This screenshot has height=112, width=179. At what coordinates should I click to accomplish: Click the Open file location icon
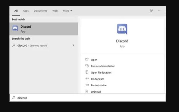click(x=87, y=72)
